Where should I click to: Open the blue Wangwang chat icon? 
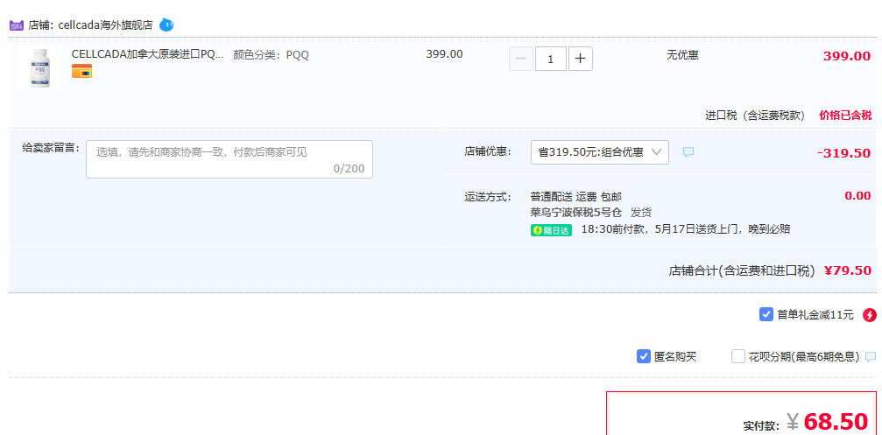[166, 25]
